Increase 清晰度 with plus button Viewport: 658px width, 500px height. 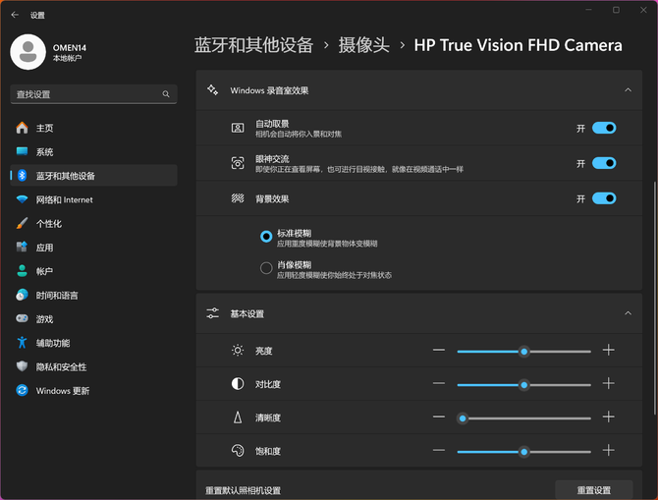pyautogui.click(x=609, y=417)
